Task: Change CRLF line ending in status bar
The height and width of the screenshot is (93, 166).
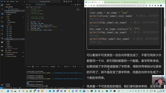Action: (55, 88)
